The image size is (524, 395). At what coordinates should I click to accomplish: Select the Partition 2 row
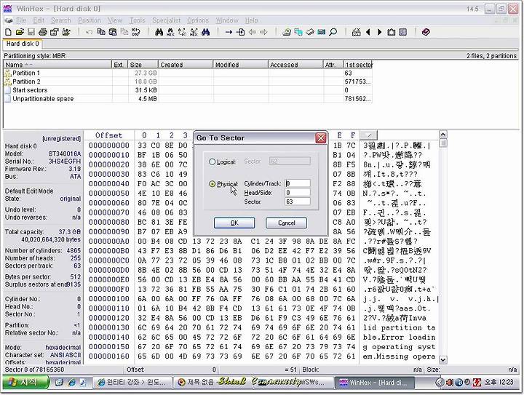click(188, 81)
